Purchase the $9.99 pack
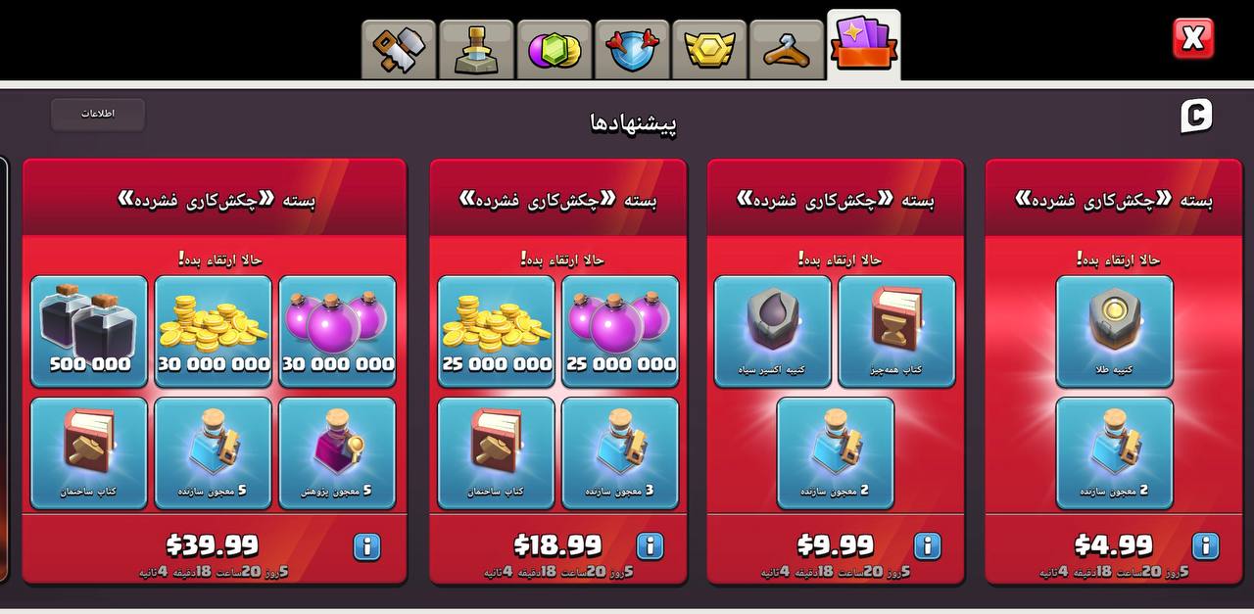1254x614 pixels. pyautogui.click(x=836, y=544)
